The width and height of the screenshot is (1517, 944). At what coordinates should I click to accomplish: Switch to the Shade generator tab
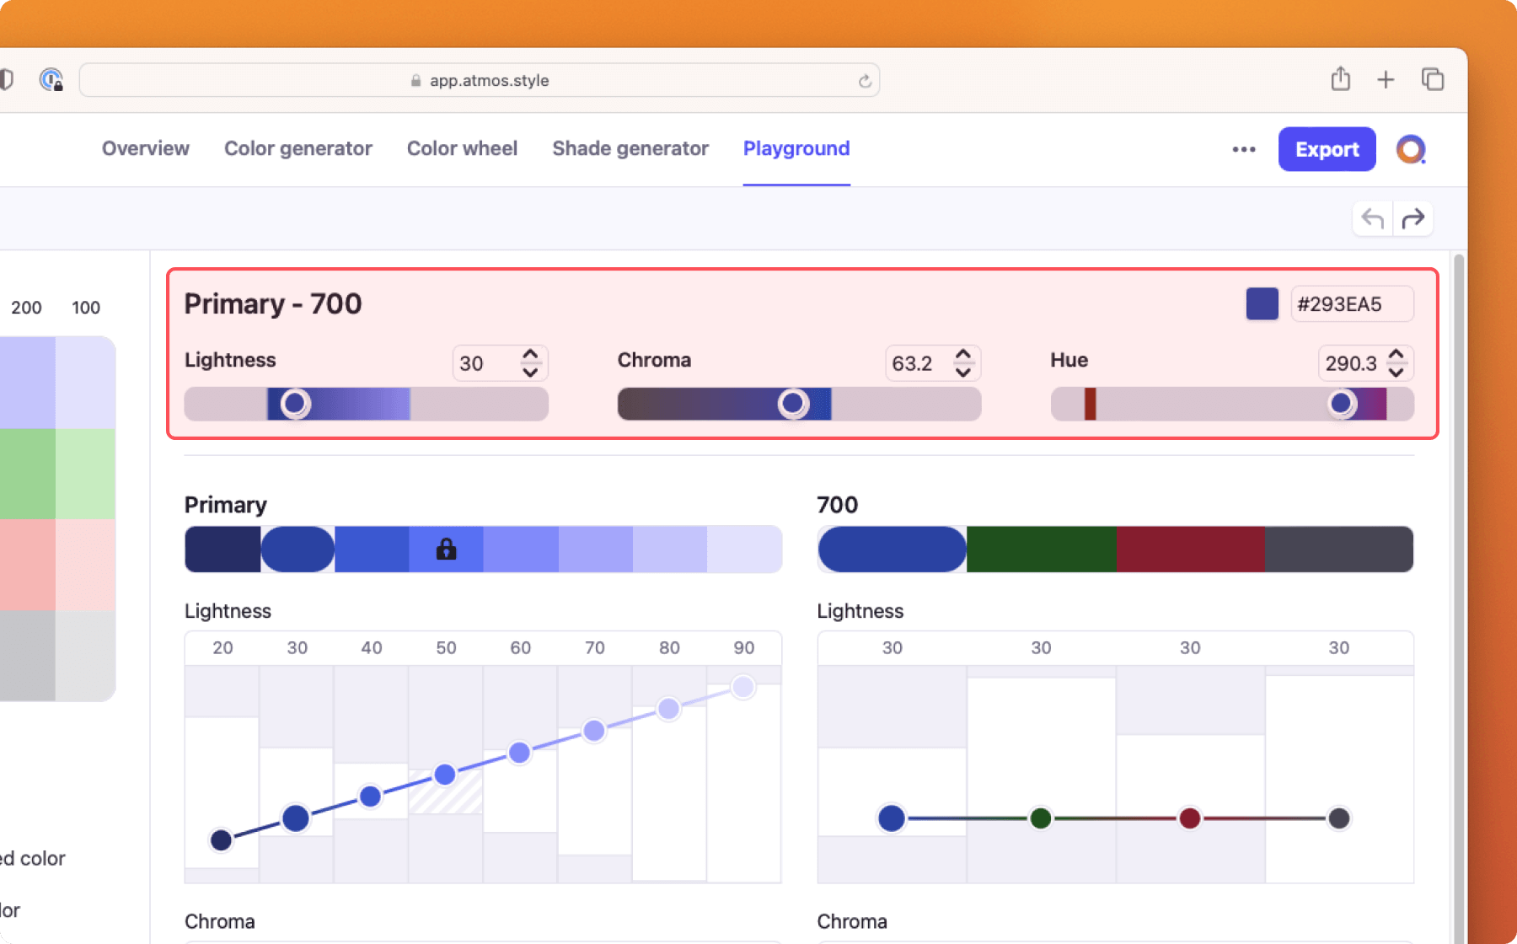tap(630, 148)
